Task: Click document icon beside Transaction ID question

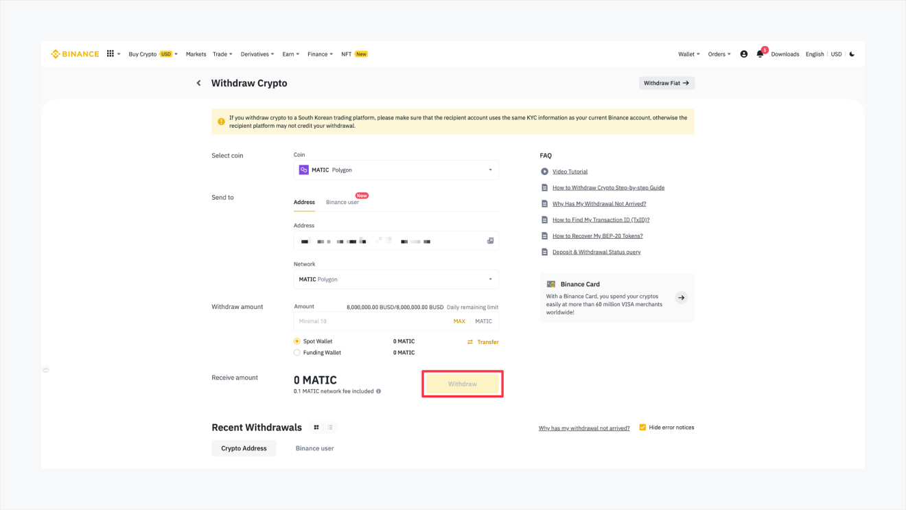Action: [544, 220]
